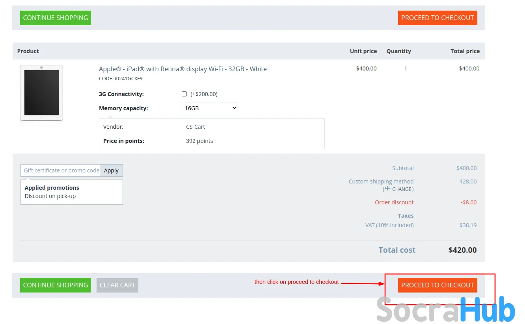Open the Memory capacity dropdown
This screenshot has height=324, width=525.
[210, 108]
